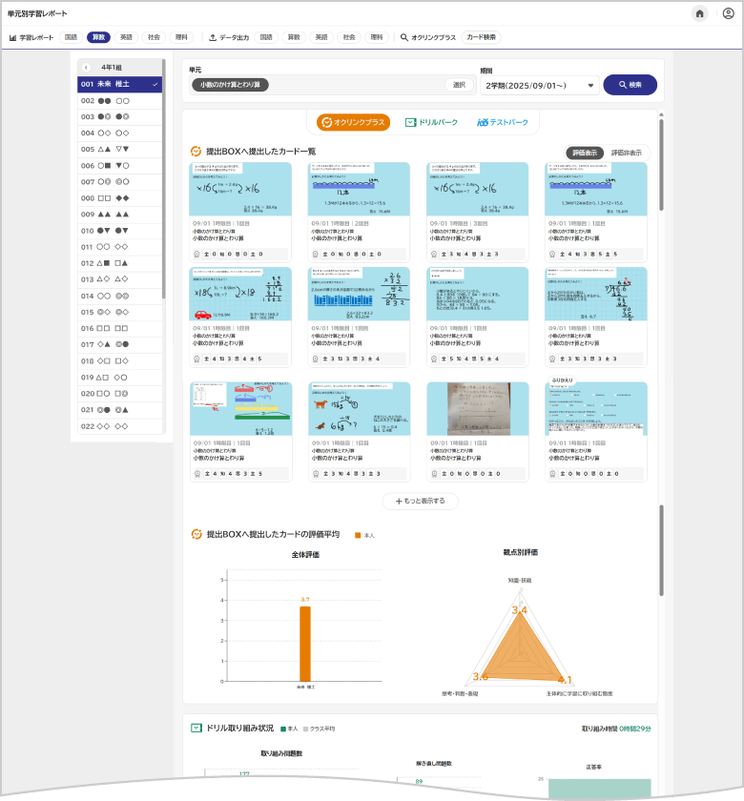Click the オクリンクプラス magnifier icon in toolbar
The width and height of the screenshot is (744, 801).
404,37
